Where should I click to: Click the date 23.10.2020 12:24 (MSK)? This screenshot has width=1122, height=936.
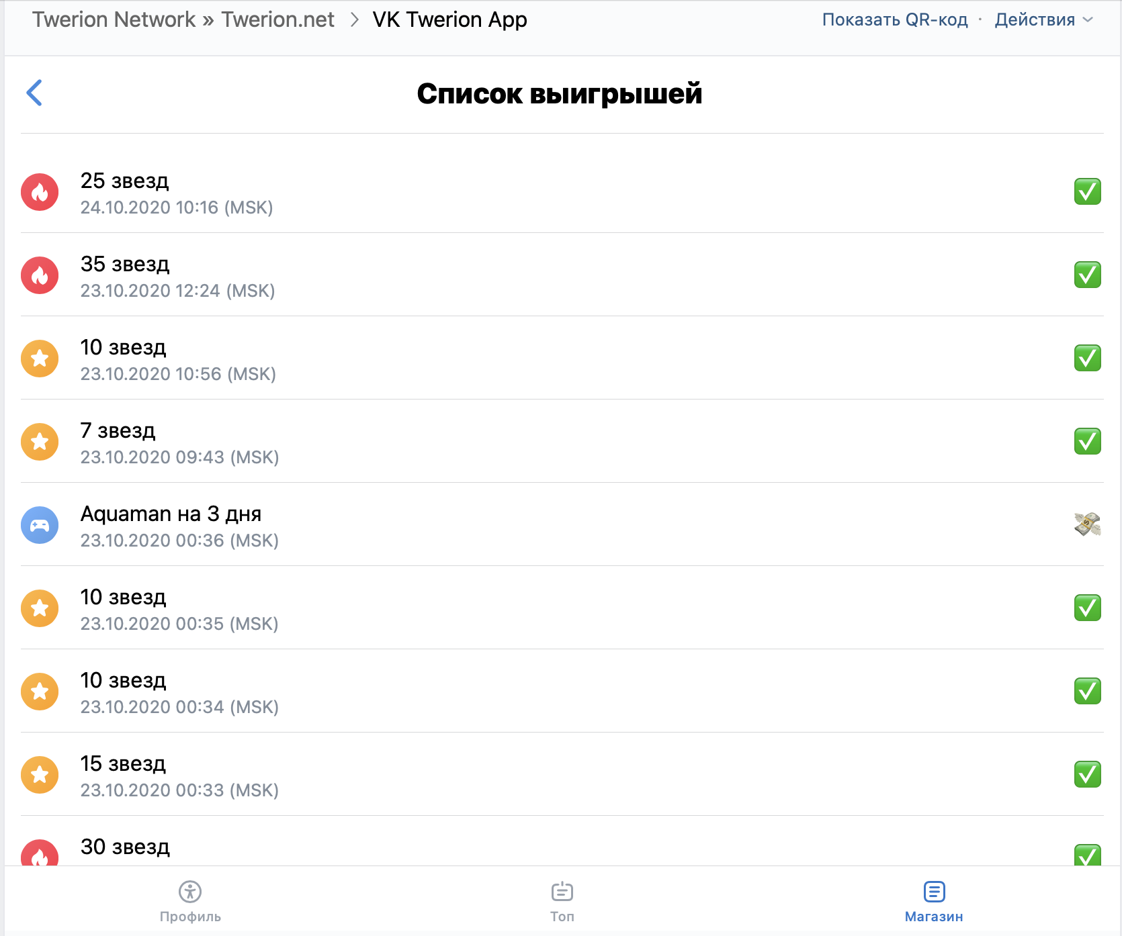coord(178,291)
